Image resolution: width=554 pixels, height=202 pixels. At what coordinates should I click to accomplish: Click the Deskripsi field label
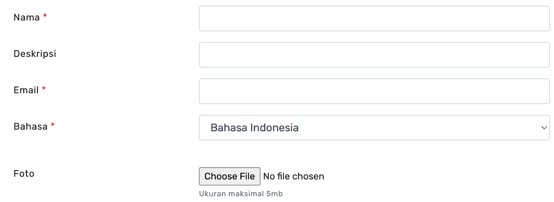(35, 54)
